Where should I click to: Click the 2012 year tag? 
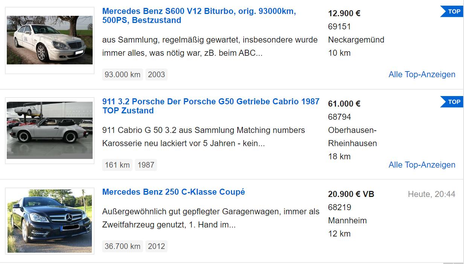point(156,246)
